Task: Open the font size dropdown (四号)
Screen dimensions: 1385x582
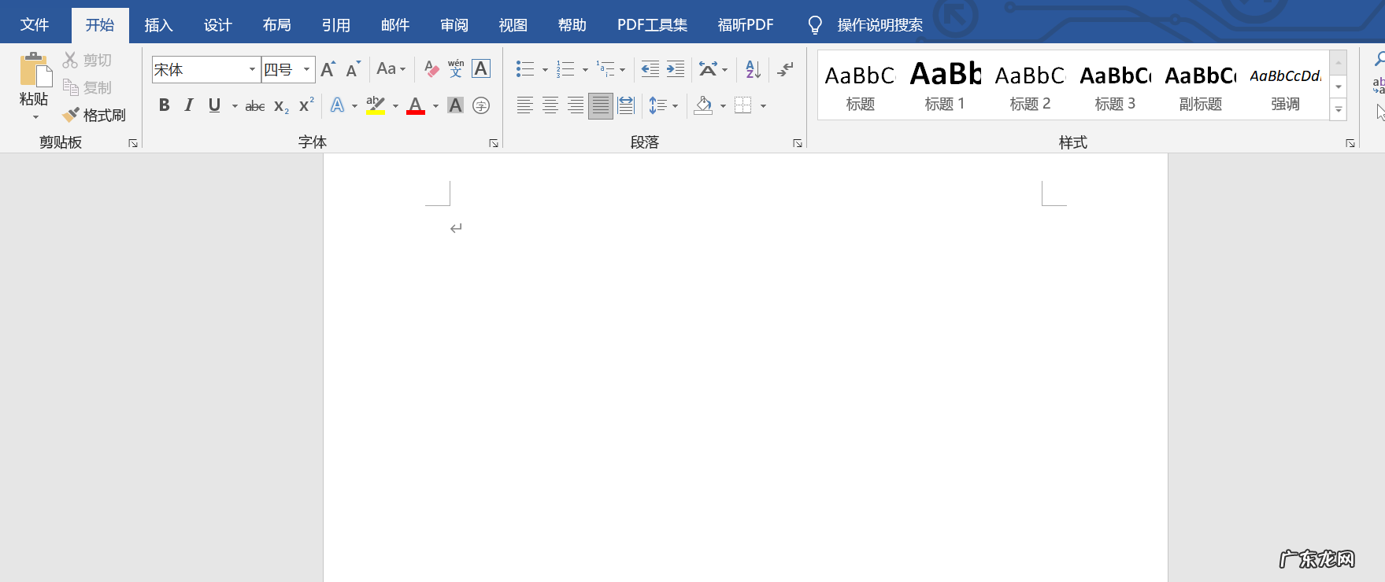Action: tap(307, 69)
